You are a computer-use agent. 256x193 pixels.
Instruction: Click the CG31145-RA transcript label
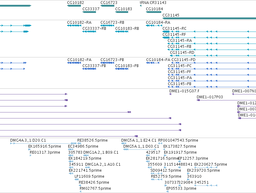pyautogui.click(x=180, y=41)
